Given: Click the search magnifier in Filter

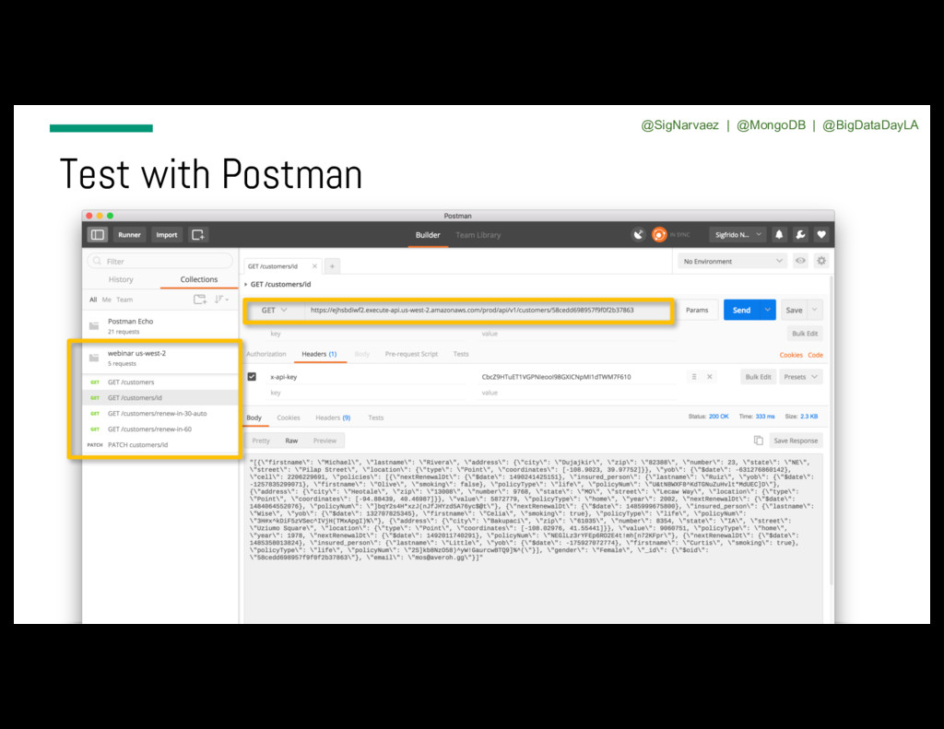Looking at the screenshot, I should [96, 261].
